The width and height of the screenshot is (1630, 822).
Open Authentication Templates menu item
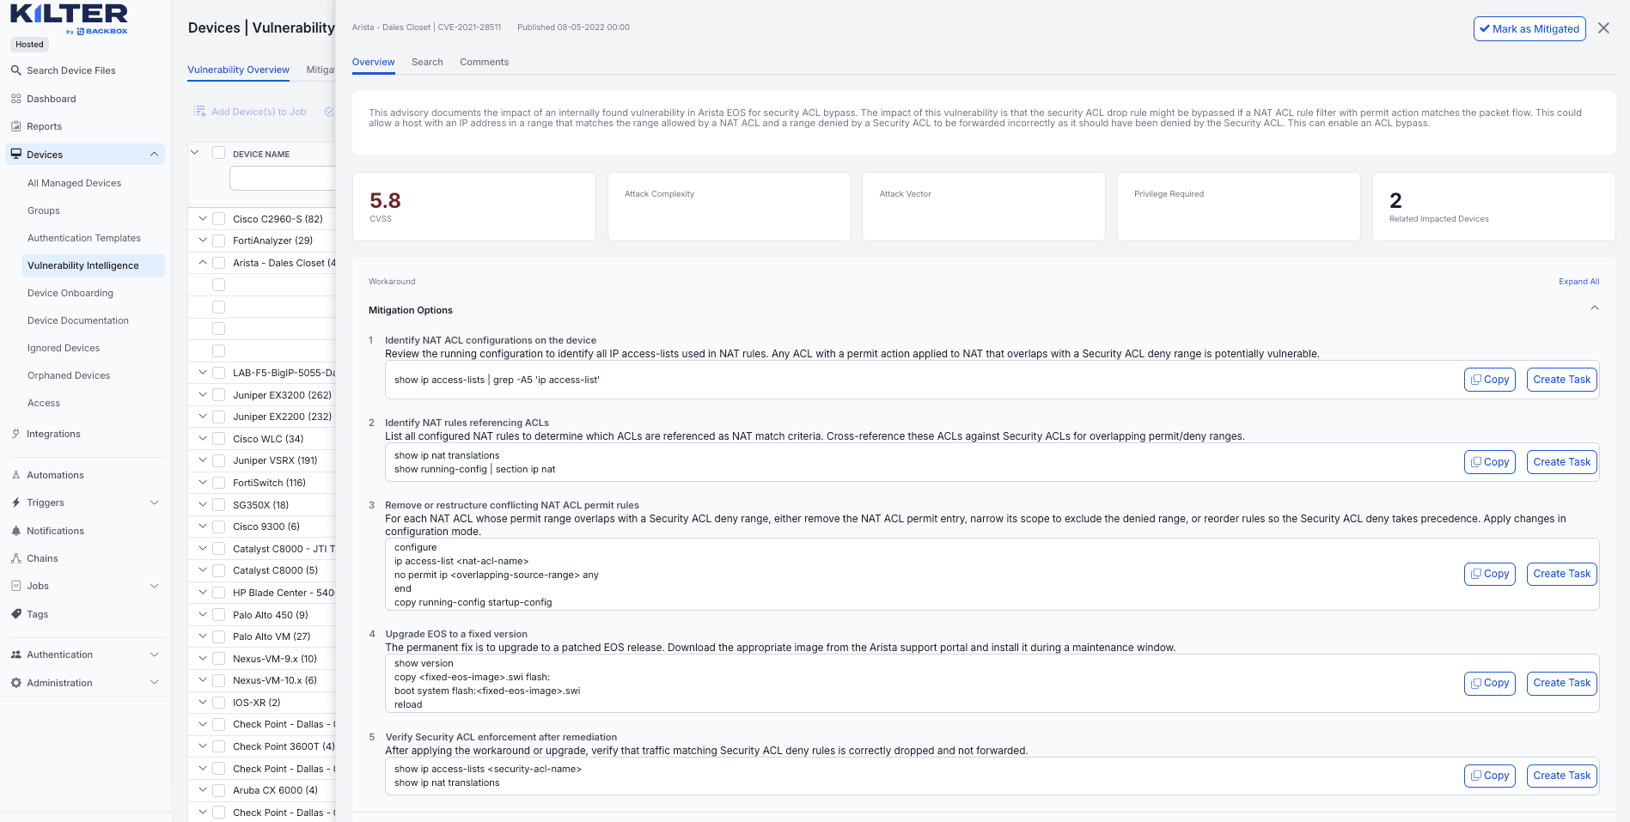(83, 238)
